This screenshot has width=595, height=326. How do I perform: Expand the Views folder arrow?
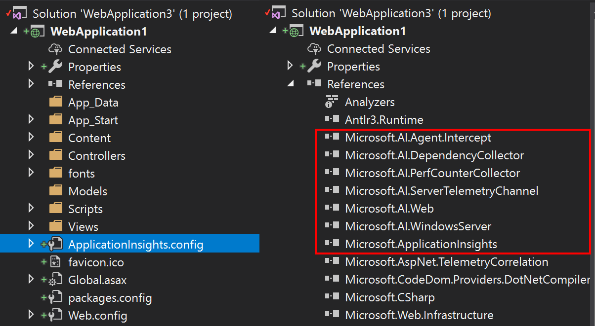coord(31,226)
